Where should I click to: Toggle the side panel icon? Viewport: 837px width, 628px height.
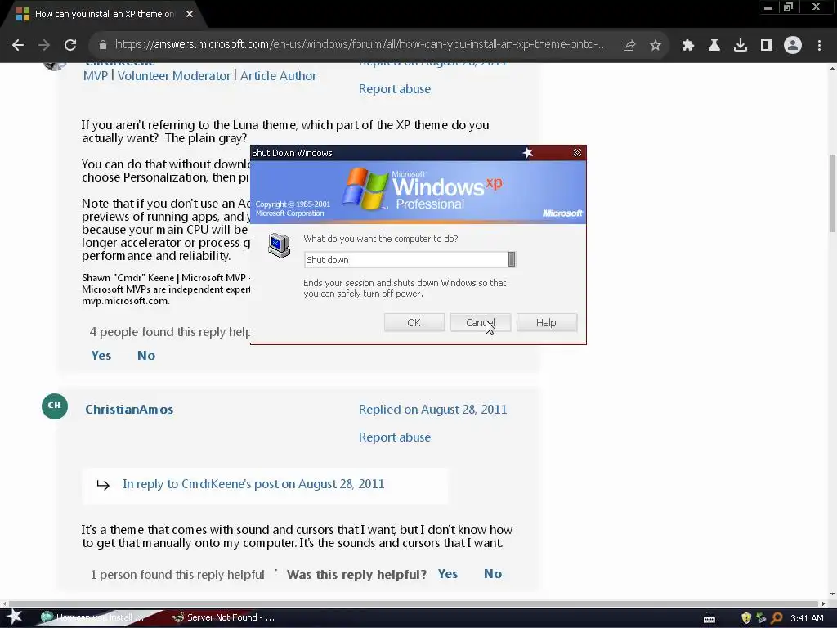click(767, 46)
